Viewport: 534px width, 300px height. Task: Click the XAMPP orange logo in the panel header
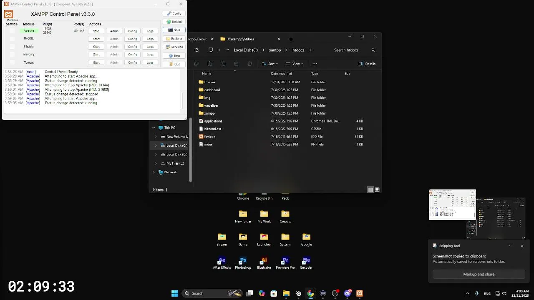tap(8, 15)
